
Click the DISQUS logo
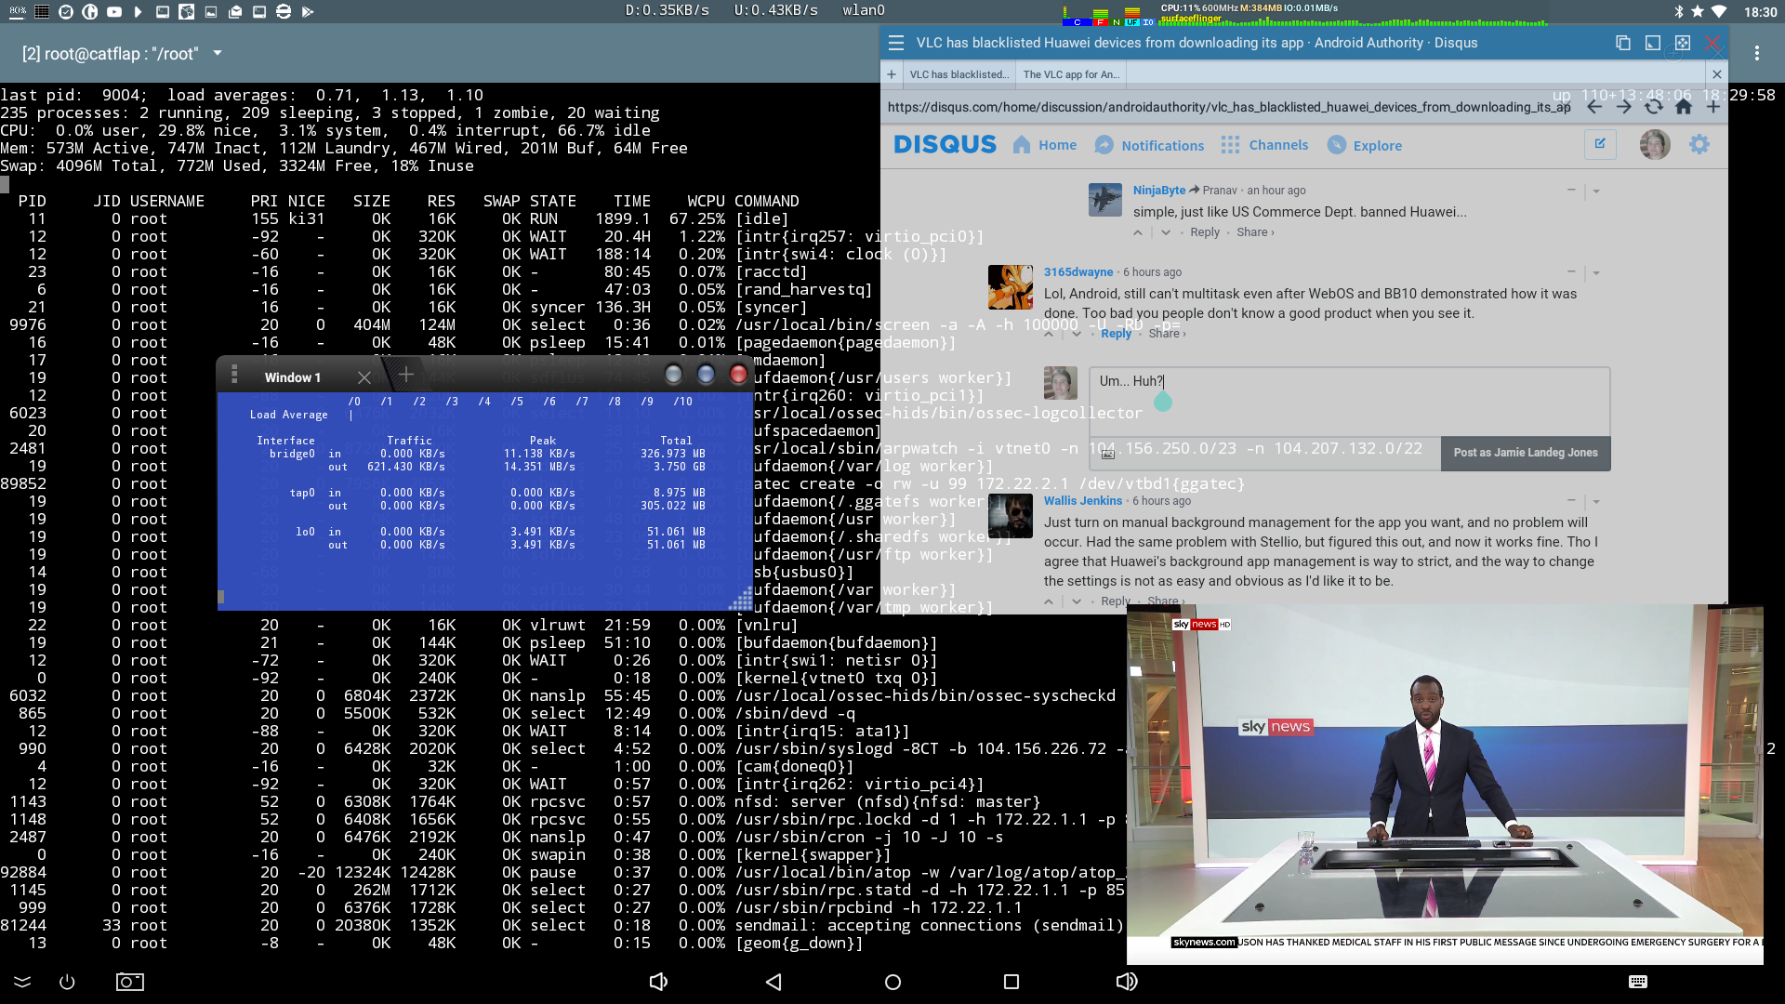[945, 145]
